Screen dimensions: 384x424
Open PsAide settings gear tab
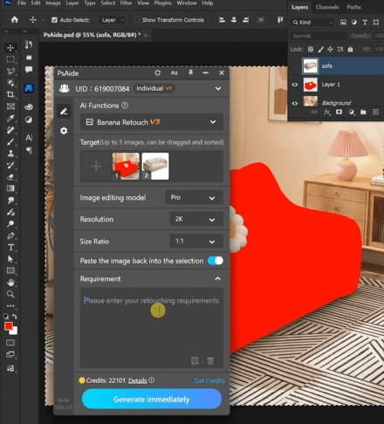pos(64,131)
